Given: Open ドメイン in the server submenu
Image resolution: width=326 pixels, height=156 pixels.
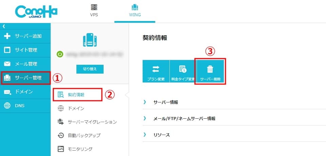Looking at the screenshot, I should click(76, 108).
